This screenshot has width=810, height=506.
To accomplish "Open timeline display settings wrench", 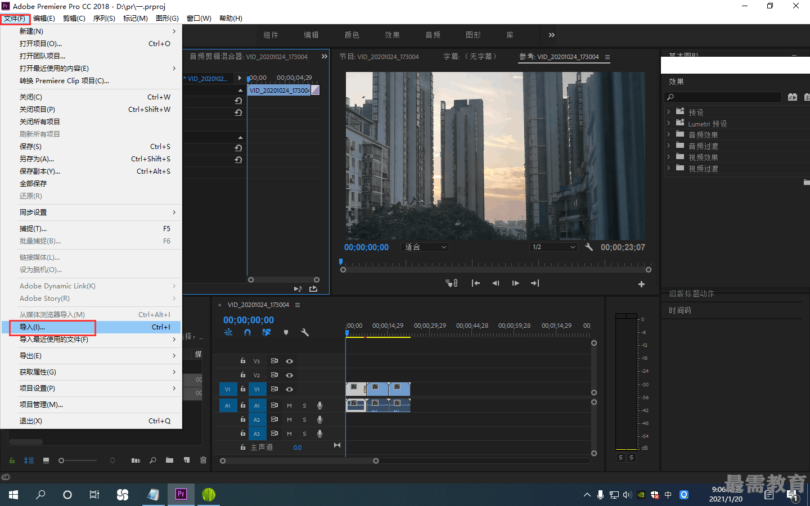I will tap(305, 332).
